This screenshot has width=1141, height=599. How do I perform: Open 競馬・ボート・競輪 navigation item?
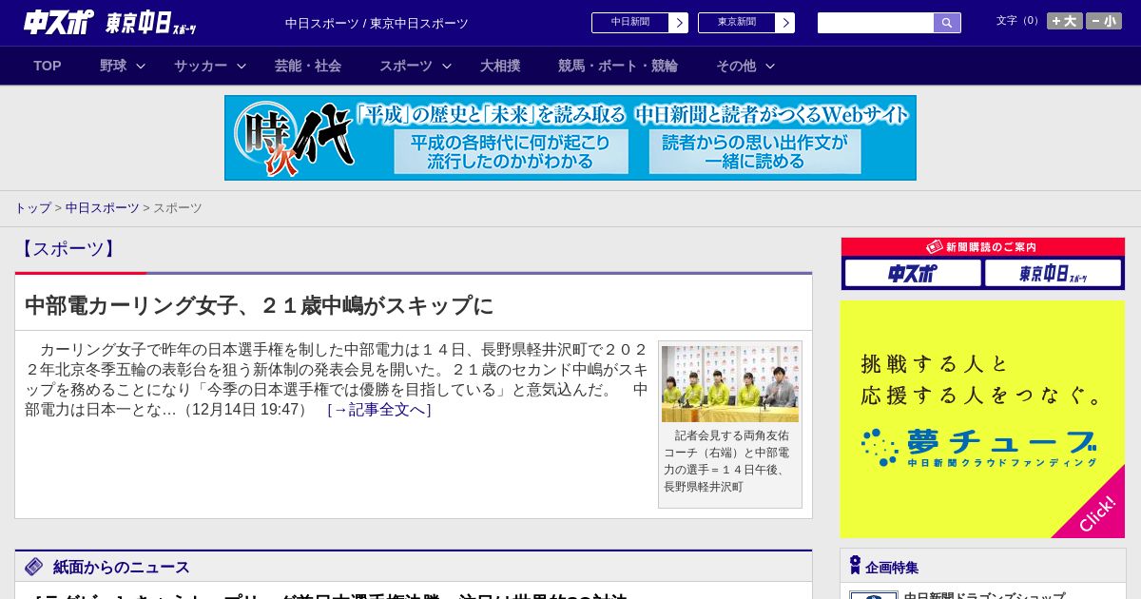[x=618, y=66]
